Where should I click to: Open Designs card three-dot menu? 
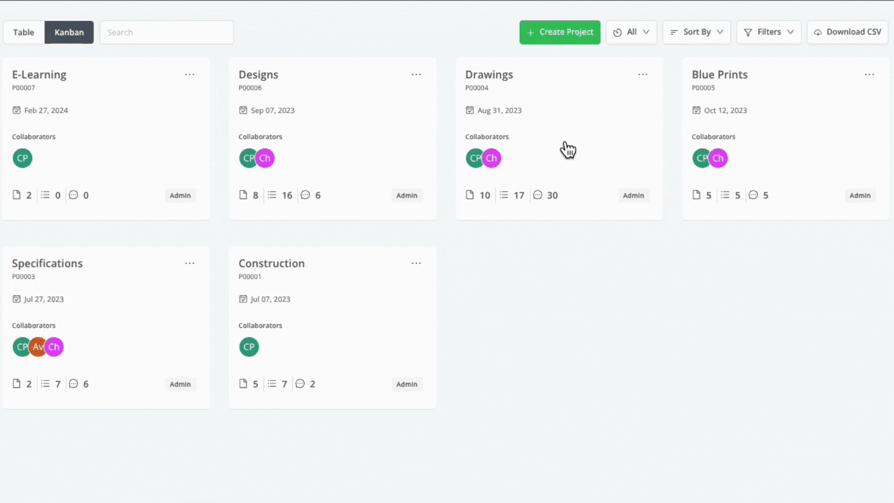tap(416, 75)
